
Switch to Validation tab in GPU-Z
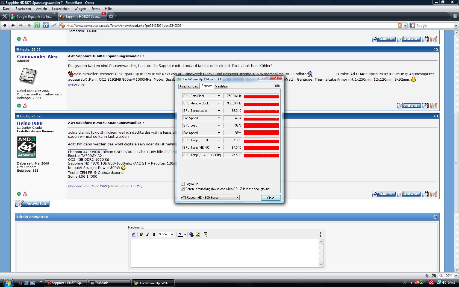[x=222, y=86]
